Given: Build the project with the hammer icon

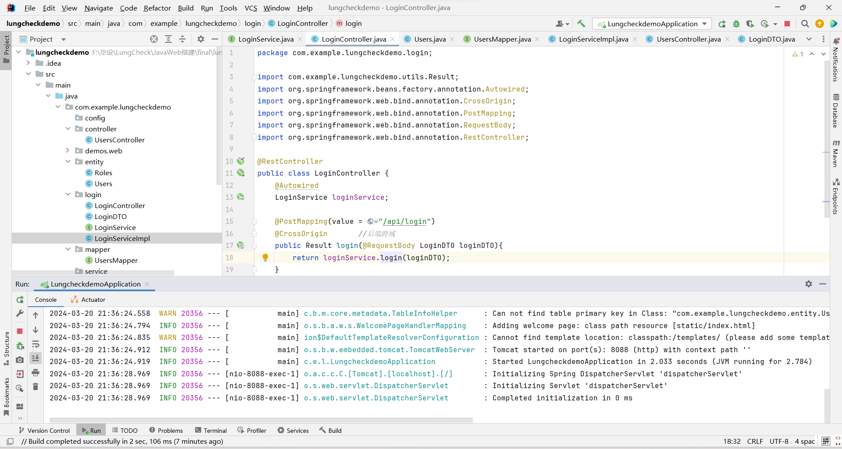Looking at the screenshot, I should [x=581, y=24].
